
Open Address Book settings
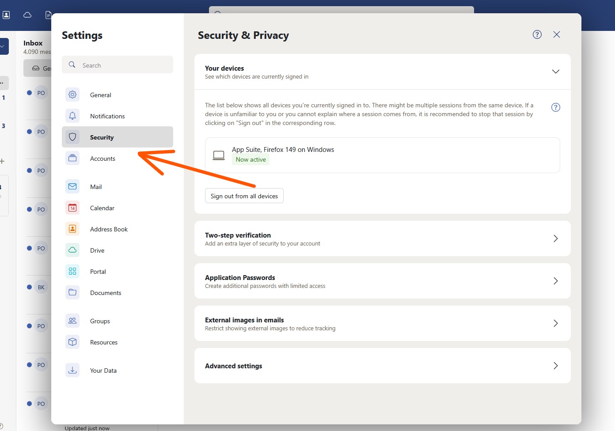pos(109,229)
